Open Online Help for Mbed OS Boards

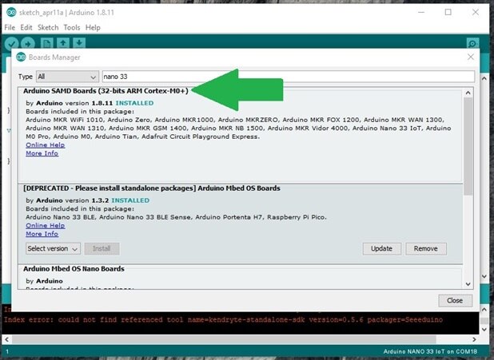[46, 225]
